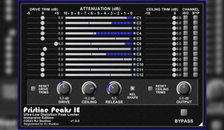Click the DRIVE knob
Viewport: 224px width, 130px height.
click(x=64, y=89)
